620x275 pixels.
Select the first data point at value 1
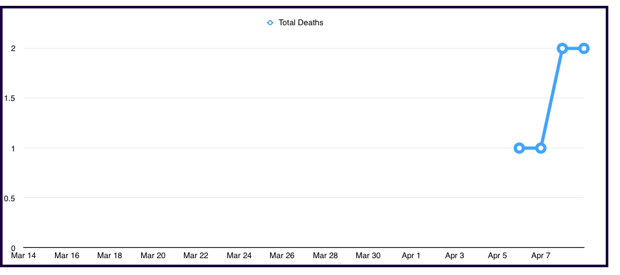pos(519,148)
